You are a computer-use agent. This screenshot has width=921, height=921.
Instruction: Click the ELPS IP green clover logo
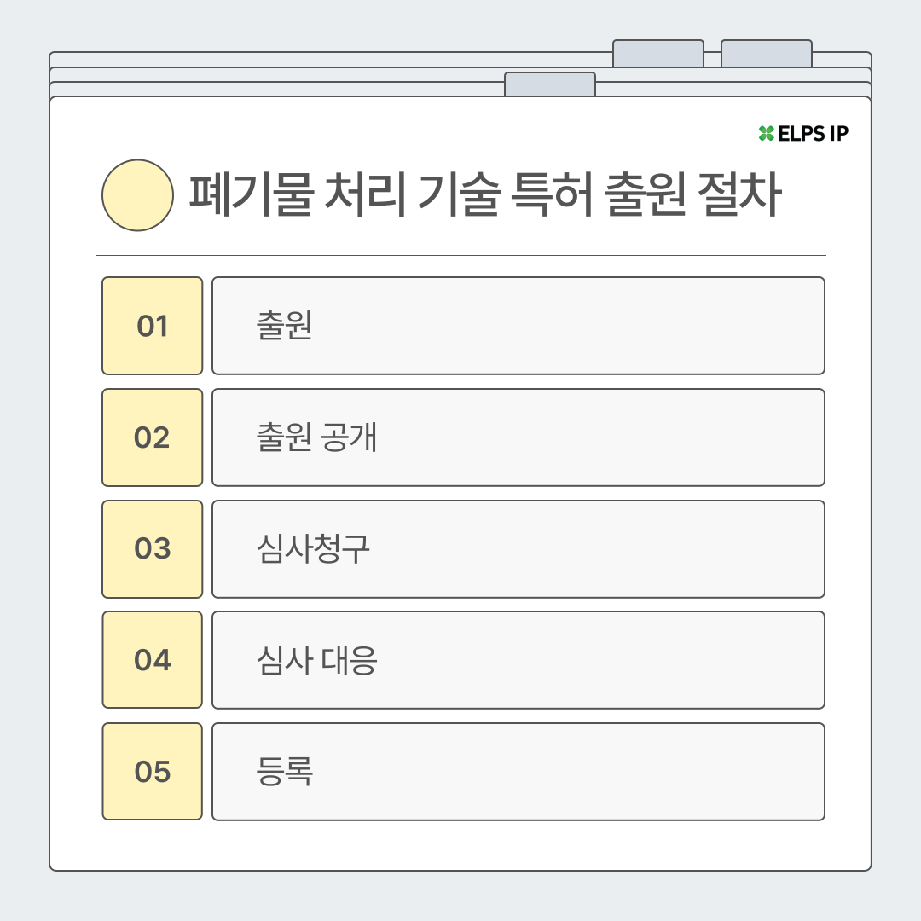[766, 133]
